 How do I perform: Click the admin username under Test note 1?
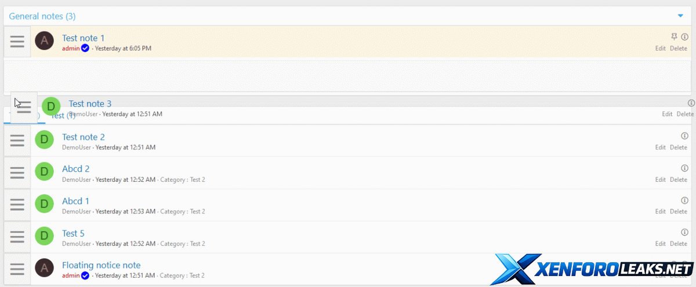pos(71,49)
